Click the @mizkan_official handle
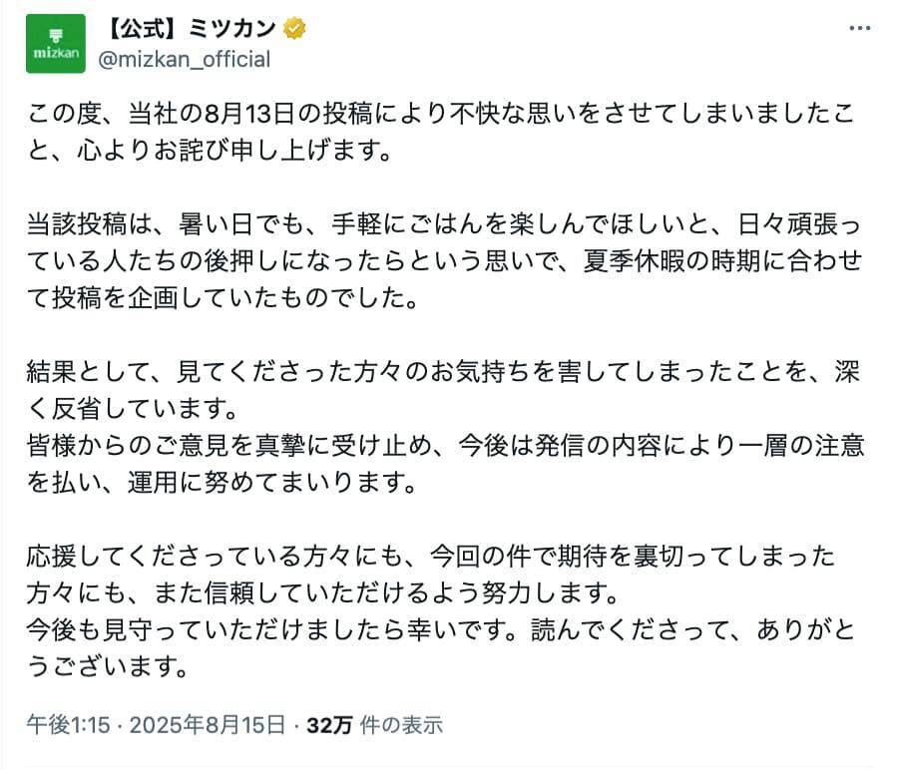 (184, 60)
